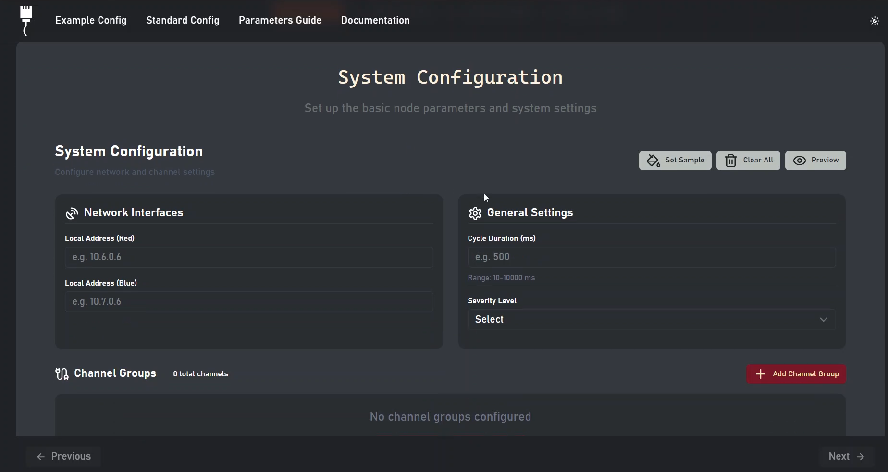Screen dimensions: 888x472
Task: Focus the Local Address (Red) input field
Action: pyautogui.click(x=249, y=257)
